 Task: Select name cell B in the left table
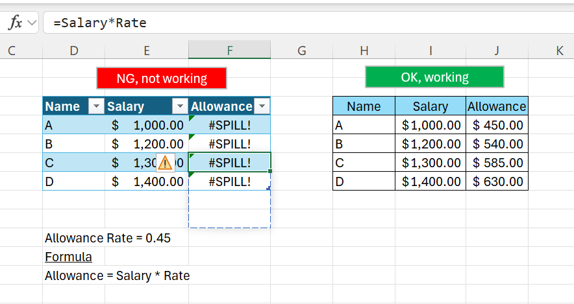74,144
